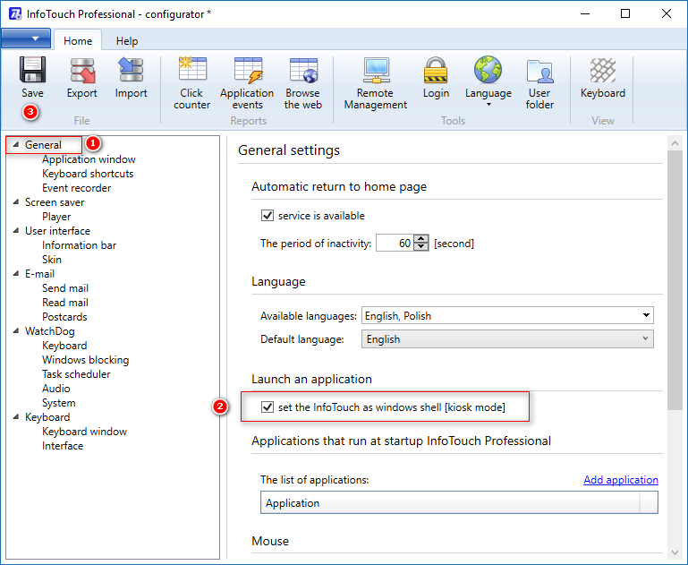This screenshot has height=565, width=688.
Task: Select the WatchDog tree label
Action: (x=49, y=331)
